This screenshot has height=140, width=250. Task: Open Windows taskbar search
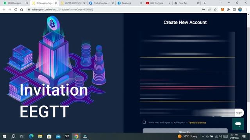[x=13, y=136]
